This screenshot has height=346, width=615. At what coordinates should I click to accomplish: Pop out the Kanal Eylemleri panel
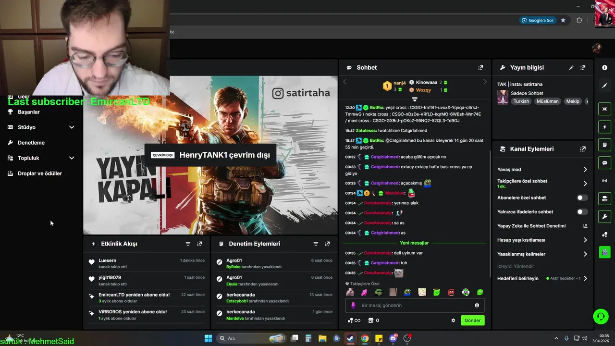pyautogui.click(x=583, y=149)
